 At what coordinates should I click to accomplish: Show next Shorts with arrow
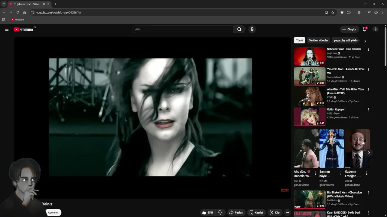369,153
